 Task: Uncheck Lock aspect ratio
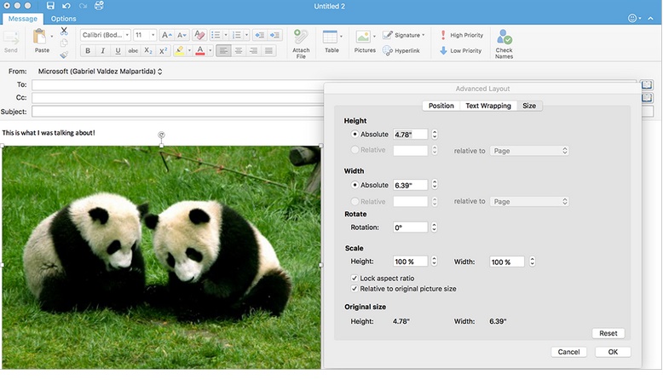355,278
